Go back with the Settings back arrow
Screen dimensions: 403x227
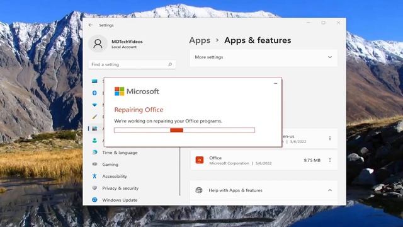click(91, 25)
